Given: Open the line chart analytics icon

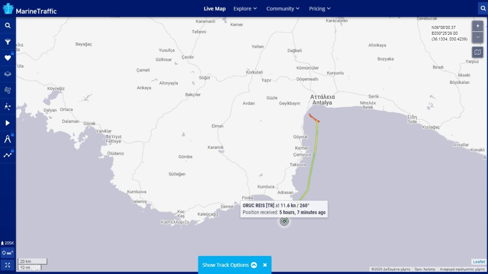Looking at the screenshot, I should pos(8,155).
